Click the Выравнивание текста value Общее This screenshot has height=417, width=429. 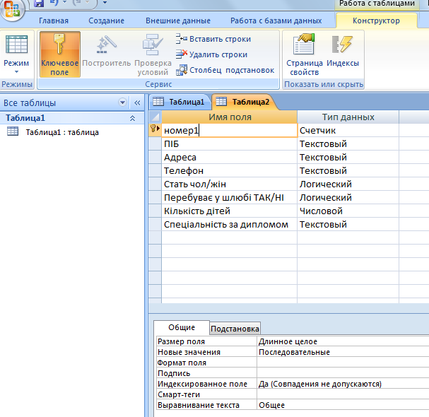(343, 405)
